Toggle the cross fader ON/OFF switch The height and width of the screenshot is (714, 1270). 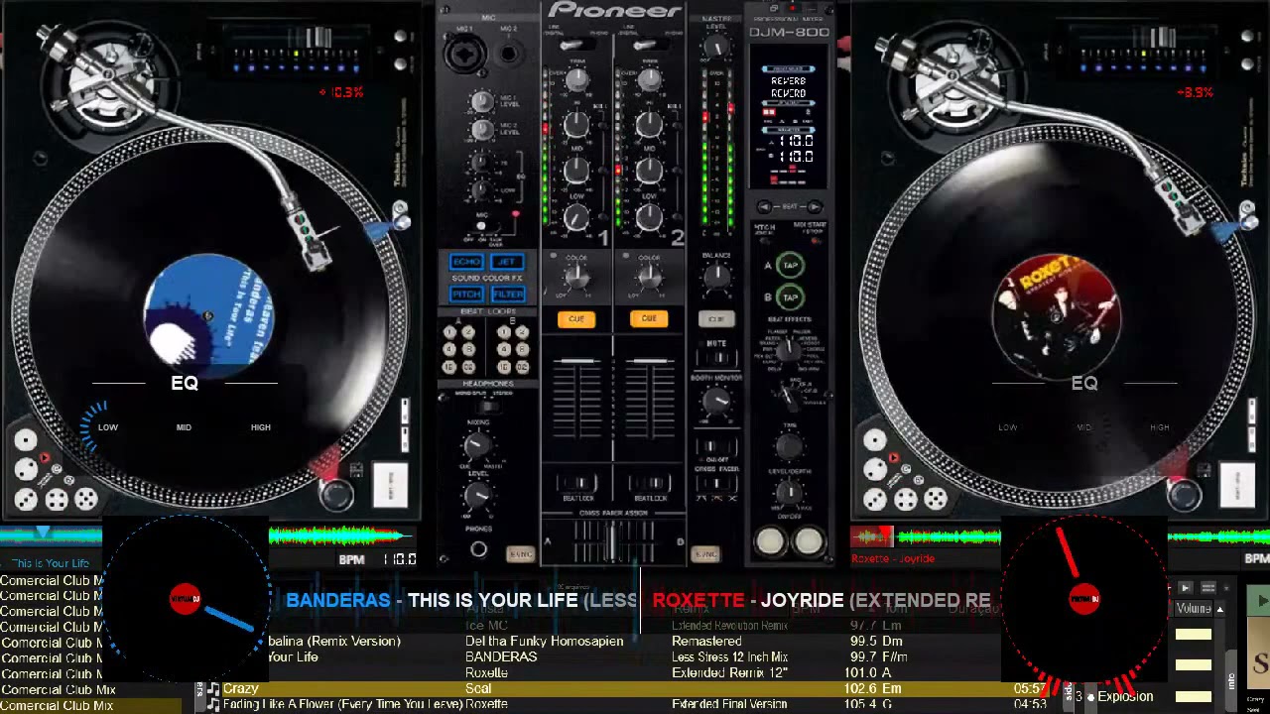(x=716, y=447)
